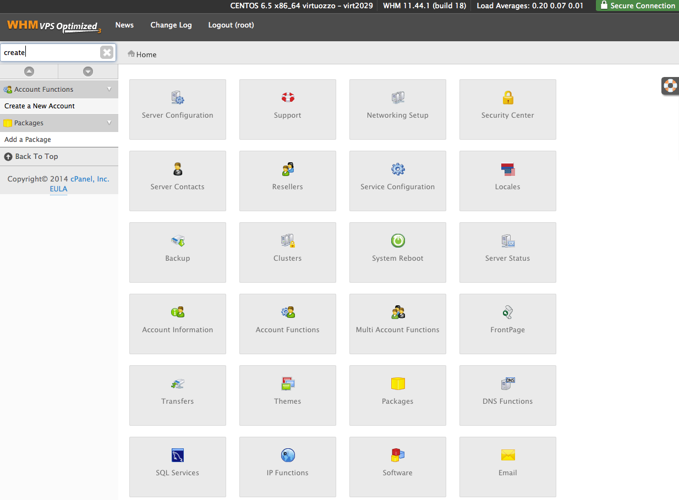Image resolution: width=679 pixels, height=500 pixels.
Task: Open the Packages yellow box icon
Action: tap(398, 384)
